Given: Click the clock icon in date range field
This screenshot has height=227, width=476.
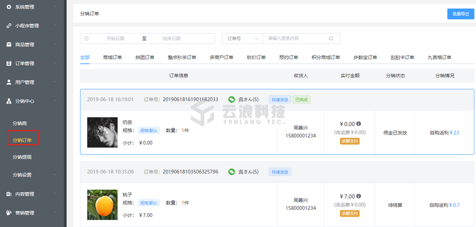Looking at the screenshot, I should click(x=87, y=38).
